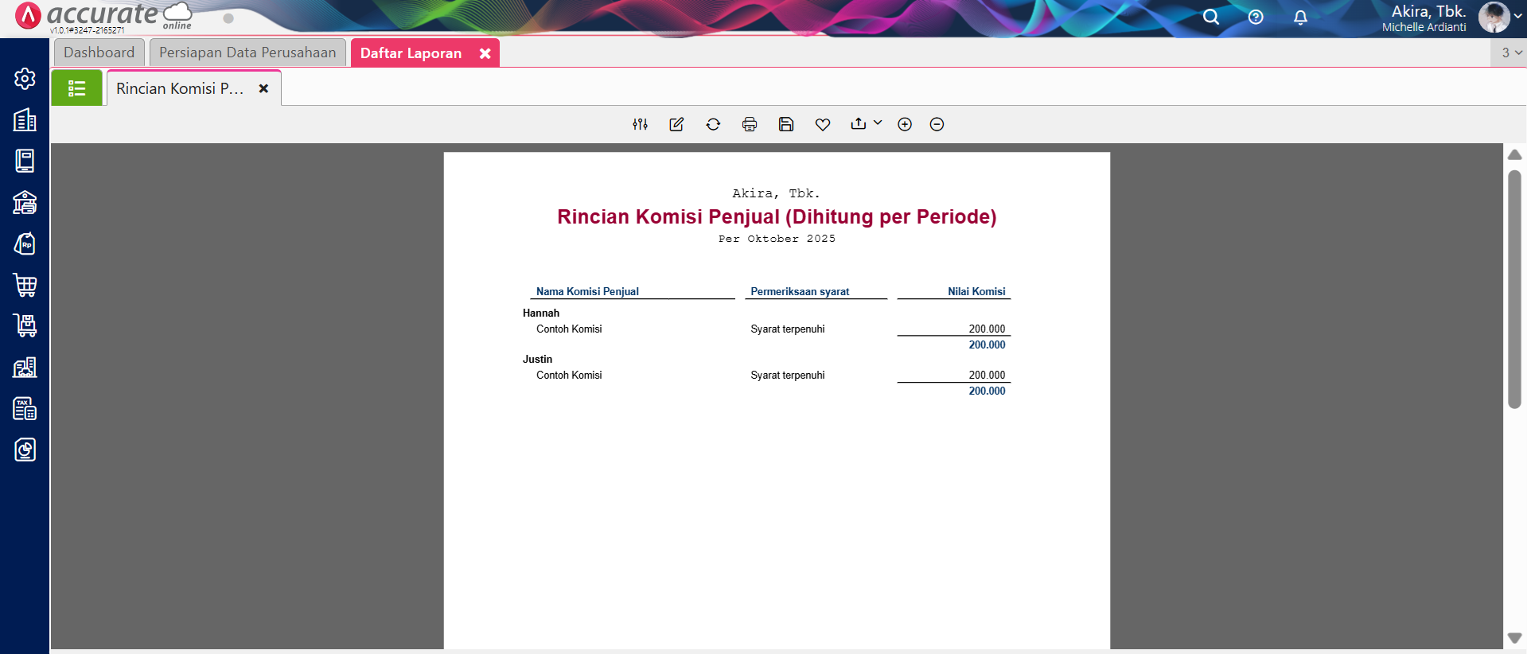Open report filter settings icon
This screenshot has height=654, width=1527.
(x=640, y=124)
